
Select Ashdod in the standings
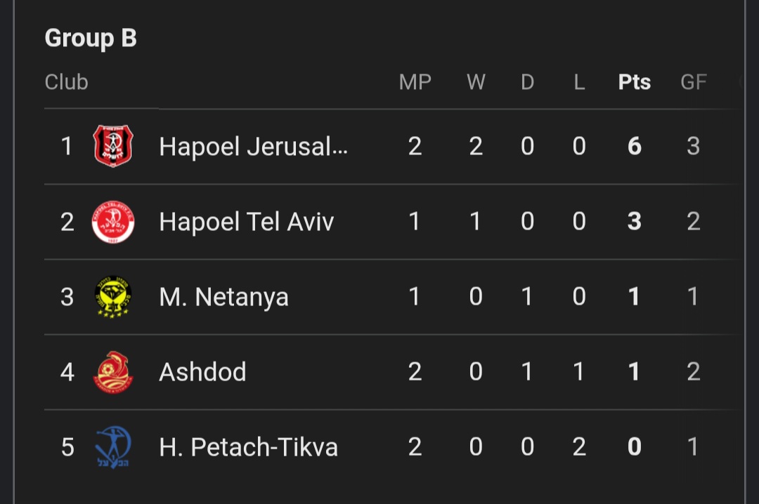click(202, 372)
